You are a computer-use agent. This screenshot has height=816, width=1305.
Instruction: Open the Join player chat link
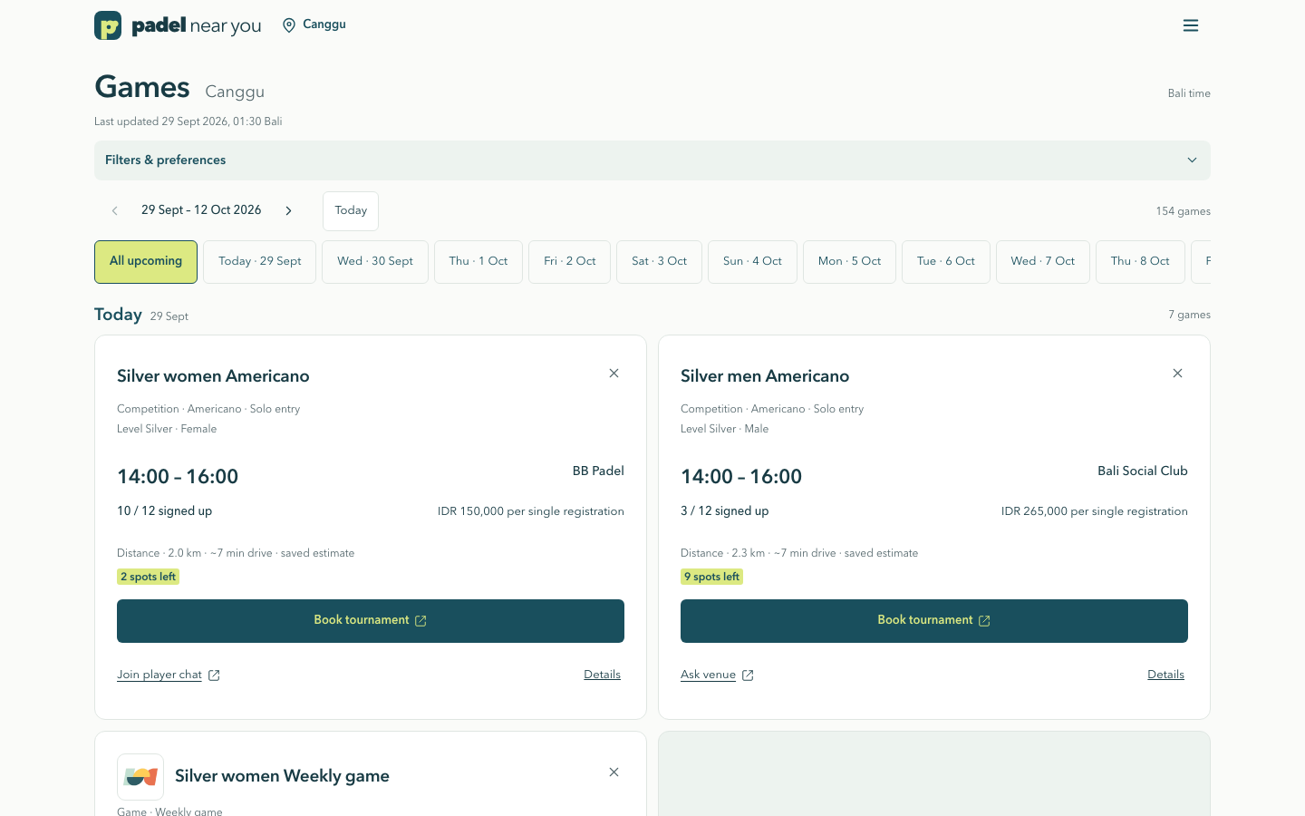169,675
